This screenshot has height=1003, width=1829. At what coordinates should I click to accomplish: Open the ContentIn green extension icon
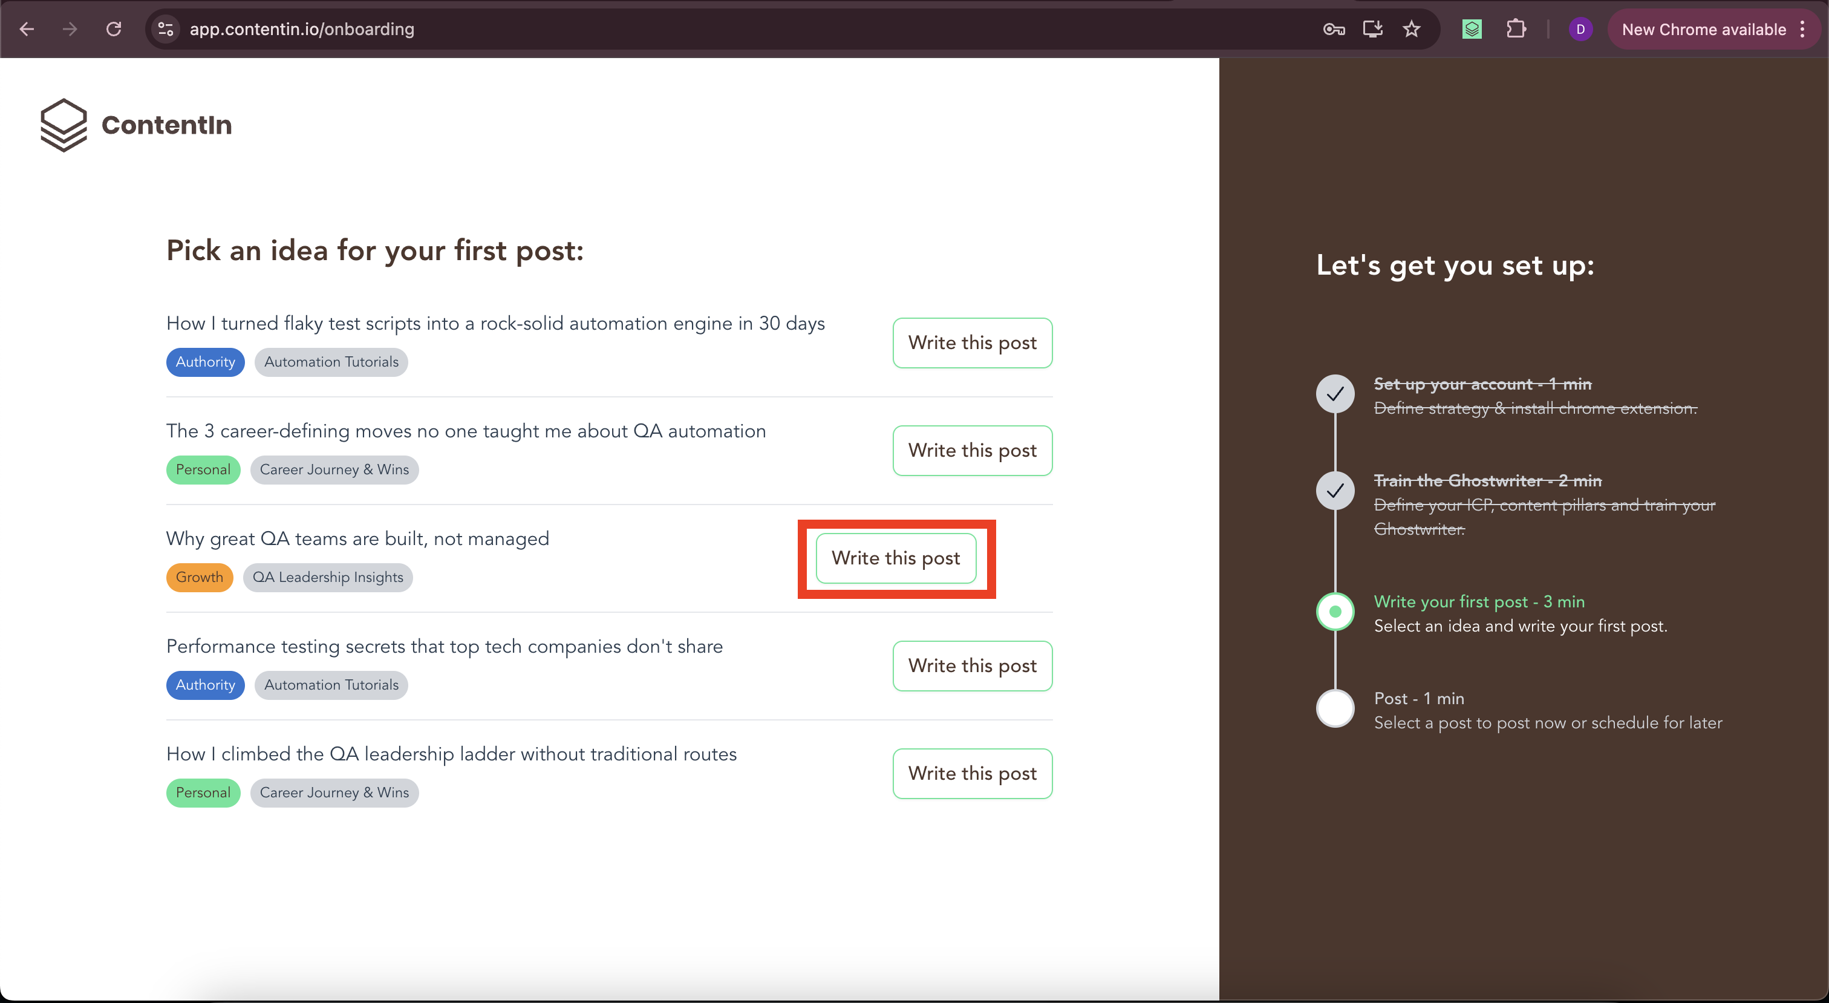click(1472, 29)
